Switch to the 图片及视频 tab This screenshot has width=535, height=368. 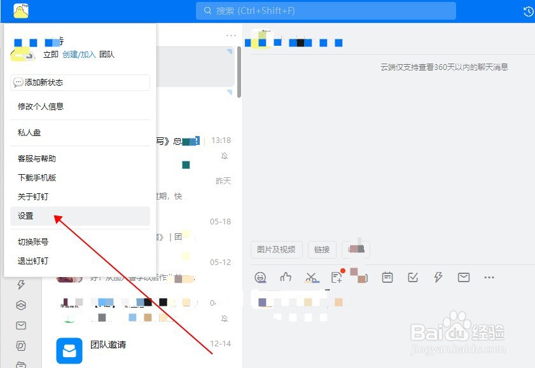pyautogui.click(x=276, y=250)
